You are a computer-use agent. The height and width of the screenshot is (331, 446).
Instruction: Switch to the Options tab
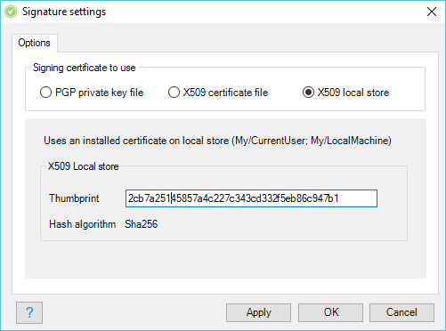pyautogui.click(x=35, y=43)
